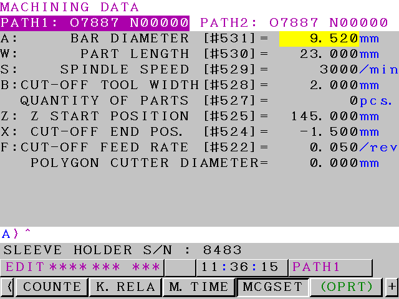Select cut-off tool width value 2.000
This screenshot has width=399, height=299.
click(334, 85)
